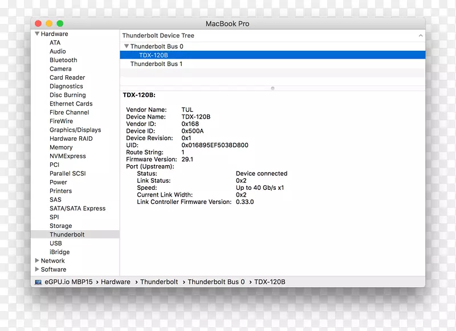Expand the Network section in the sidebar
Screen dimensions: 456x331
(x=37, y=260)
